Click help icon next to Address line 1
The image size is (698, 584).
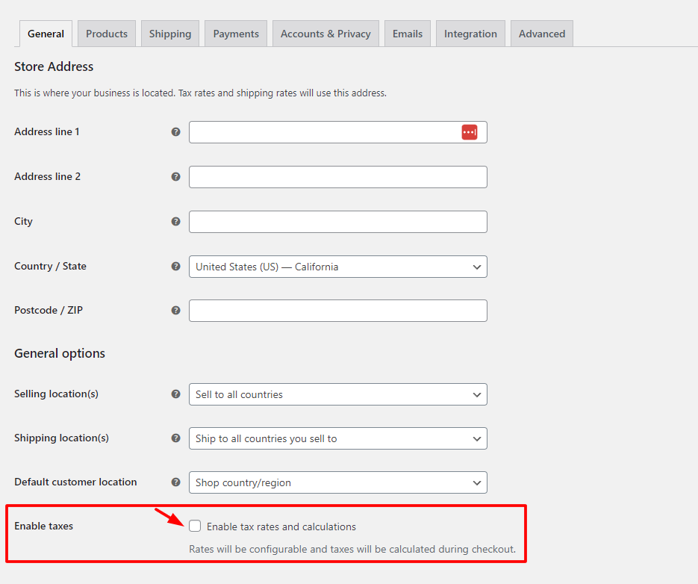point(176,132)
